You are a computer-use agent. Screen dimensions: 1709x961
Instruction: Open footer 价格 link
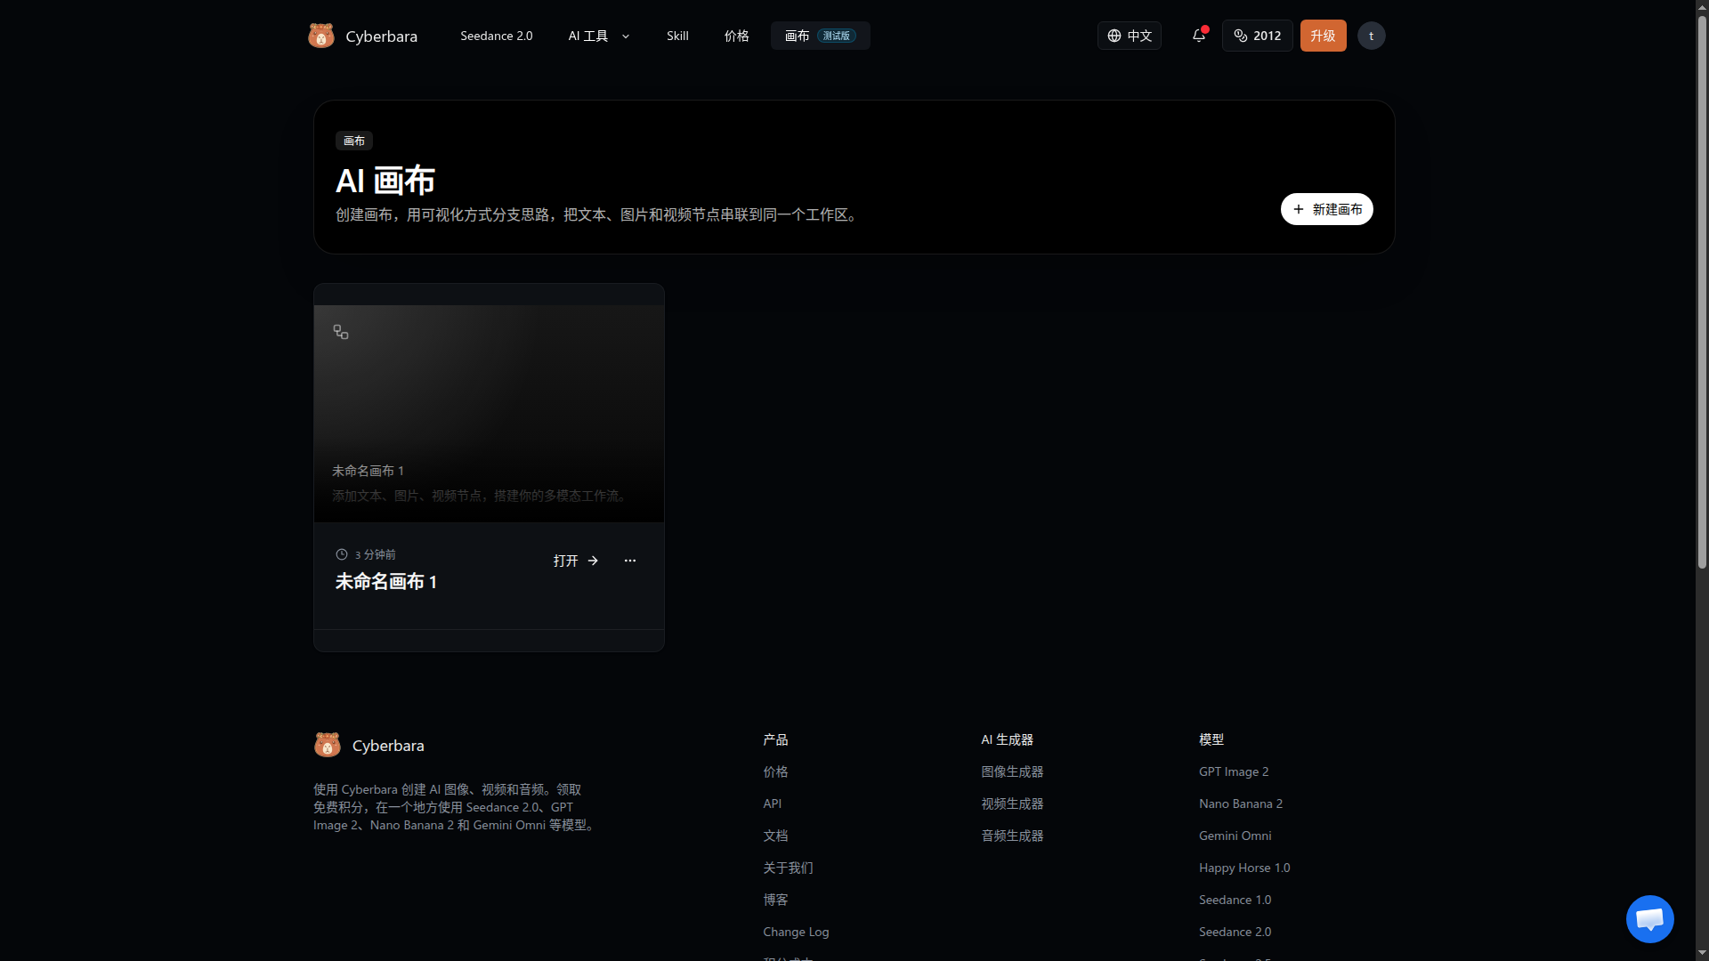775,771
